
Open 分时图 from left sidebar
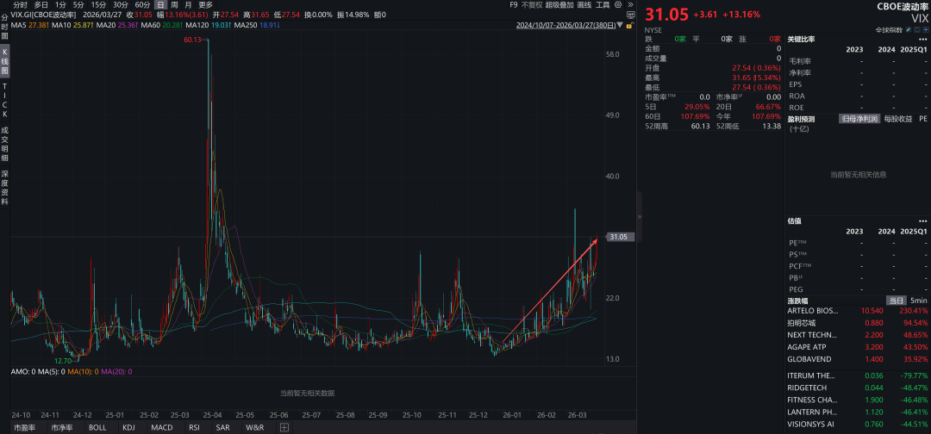[5, 28]
